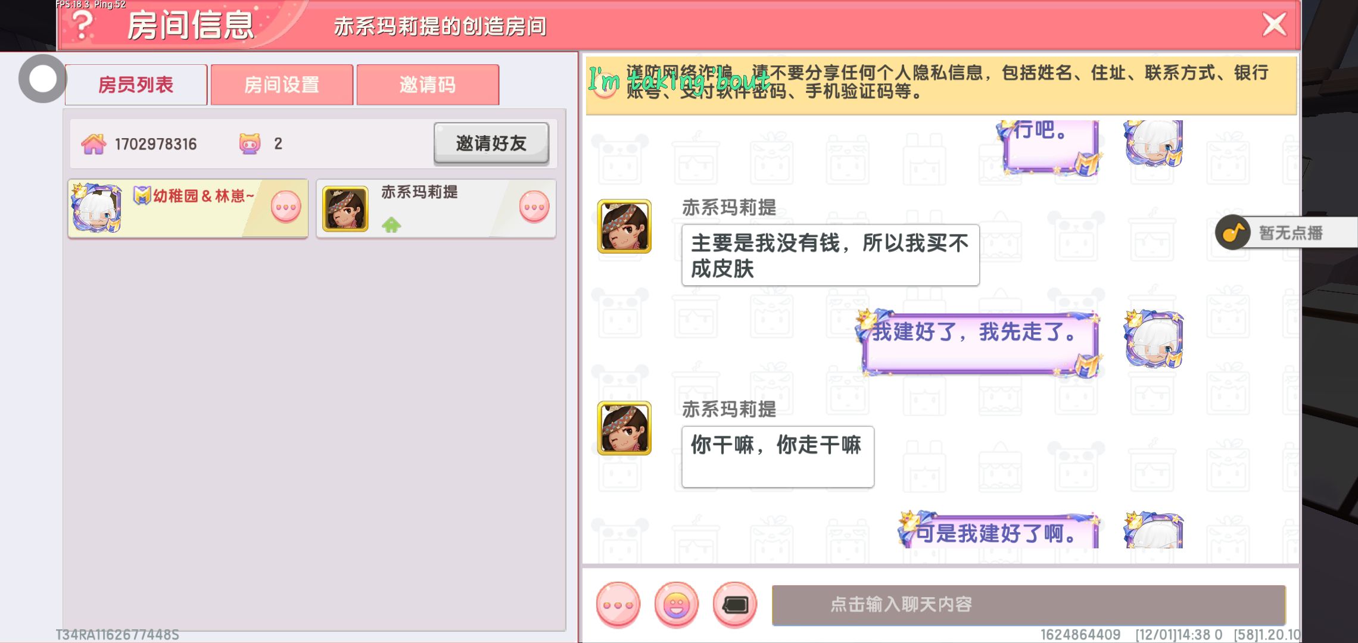The width and height of the screenshot is (1358, 643).
Task: Switch to 房间设置 tab
Action: pos(282,85)
